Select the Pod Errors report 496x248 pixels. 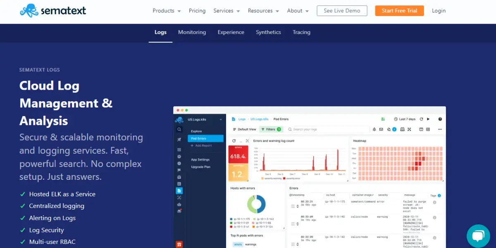[205, 138]
